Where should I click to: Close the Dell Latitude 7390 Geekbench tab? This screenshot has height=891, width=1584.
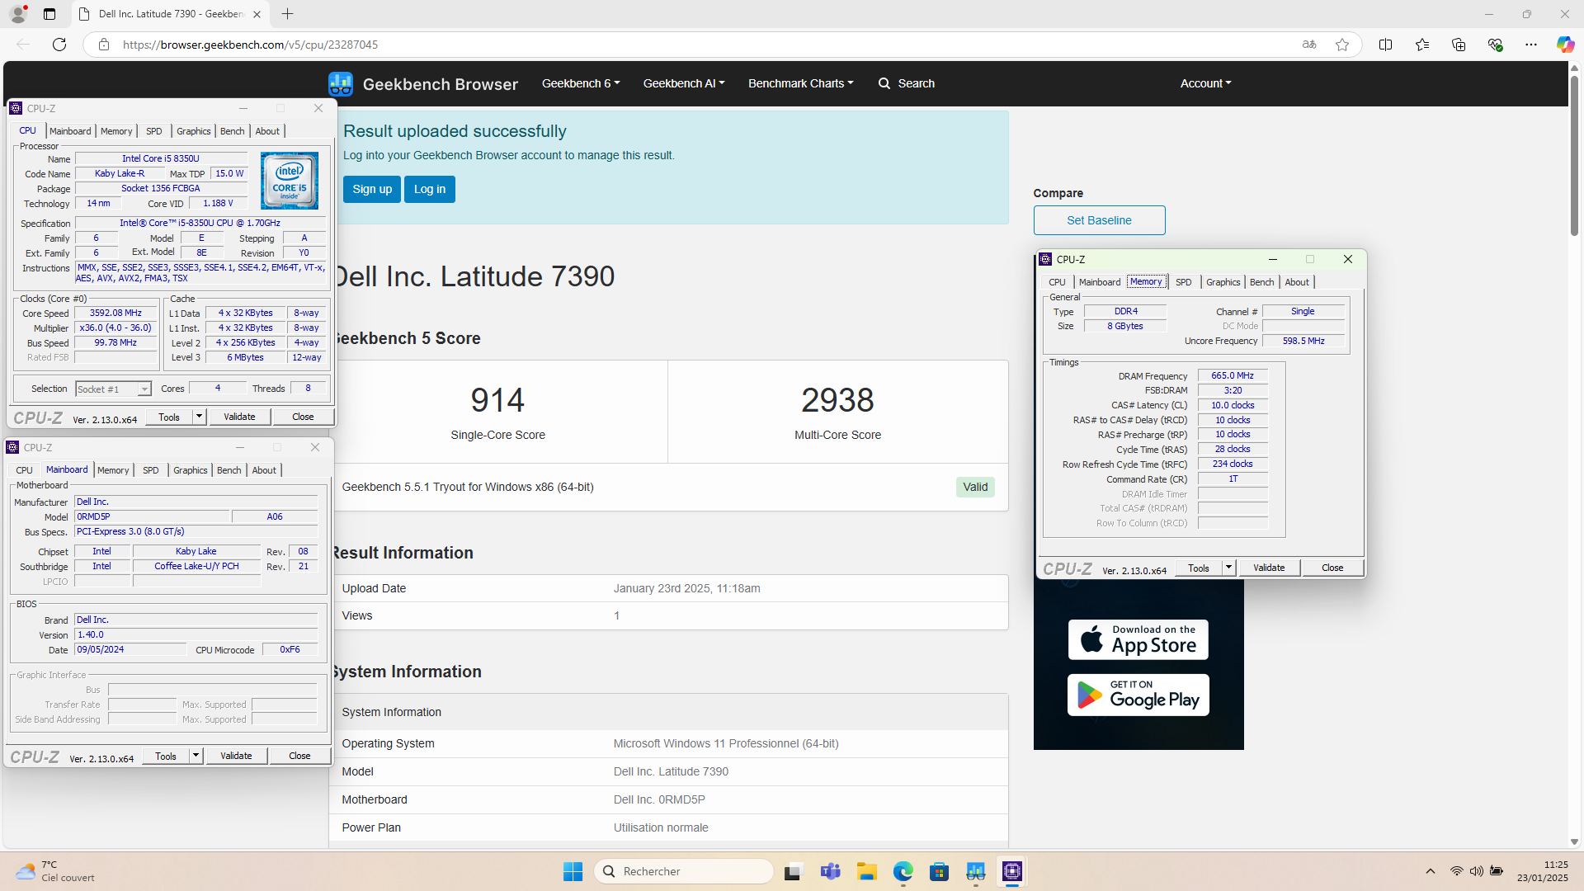pyautogui.click(x=257, y=14)
